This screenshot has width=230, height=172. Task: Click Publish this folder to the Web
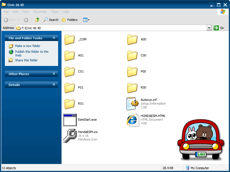coord(32,53)
